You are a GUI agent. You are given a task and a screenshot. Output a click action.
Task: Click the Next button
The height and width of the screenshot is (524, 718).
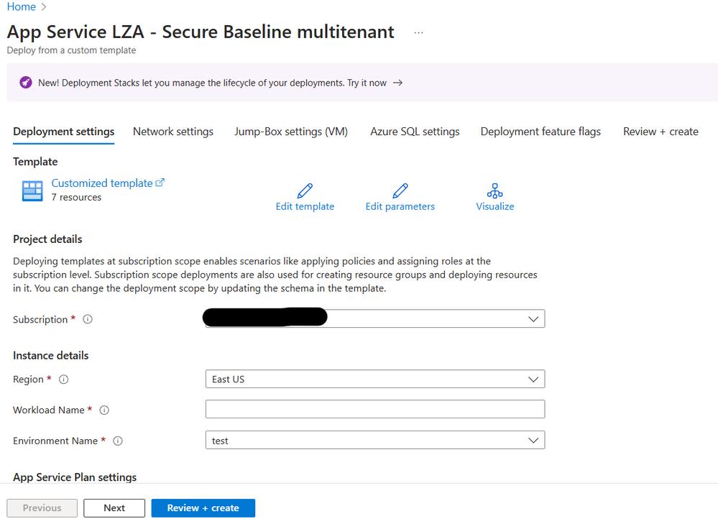114,508
